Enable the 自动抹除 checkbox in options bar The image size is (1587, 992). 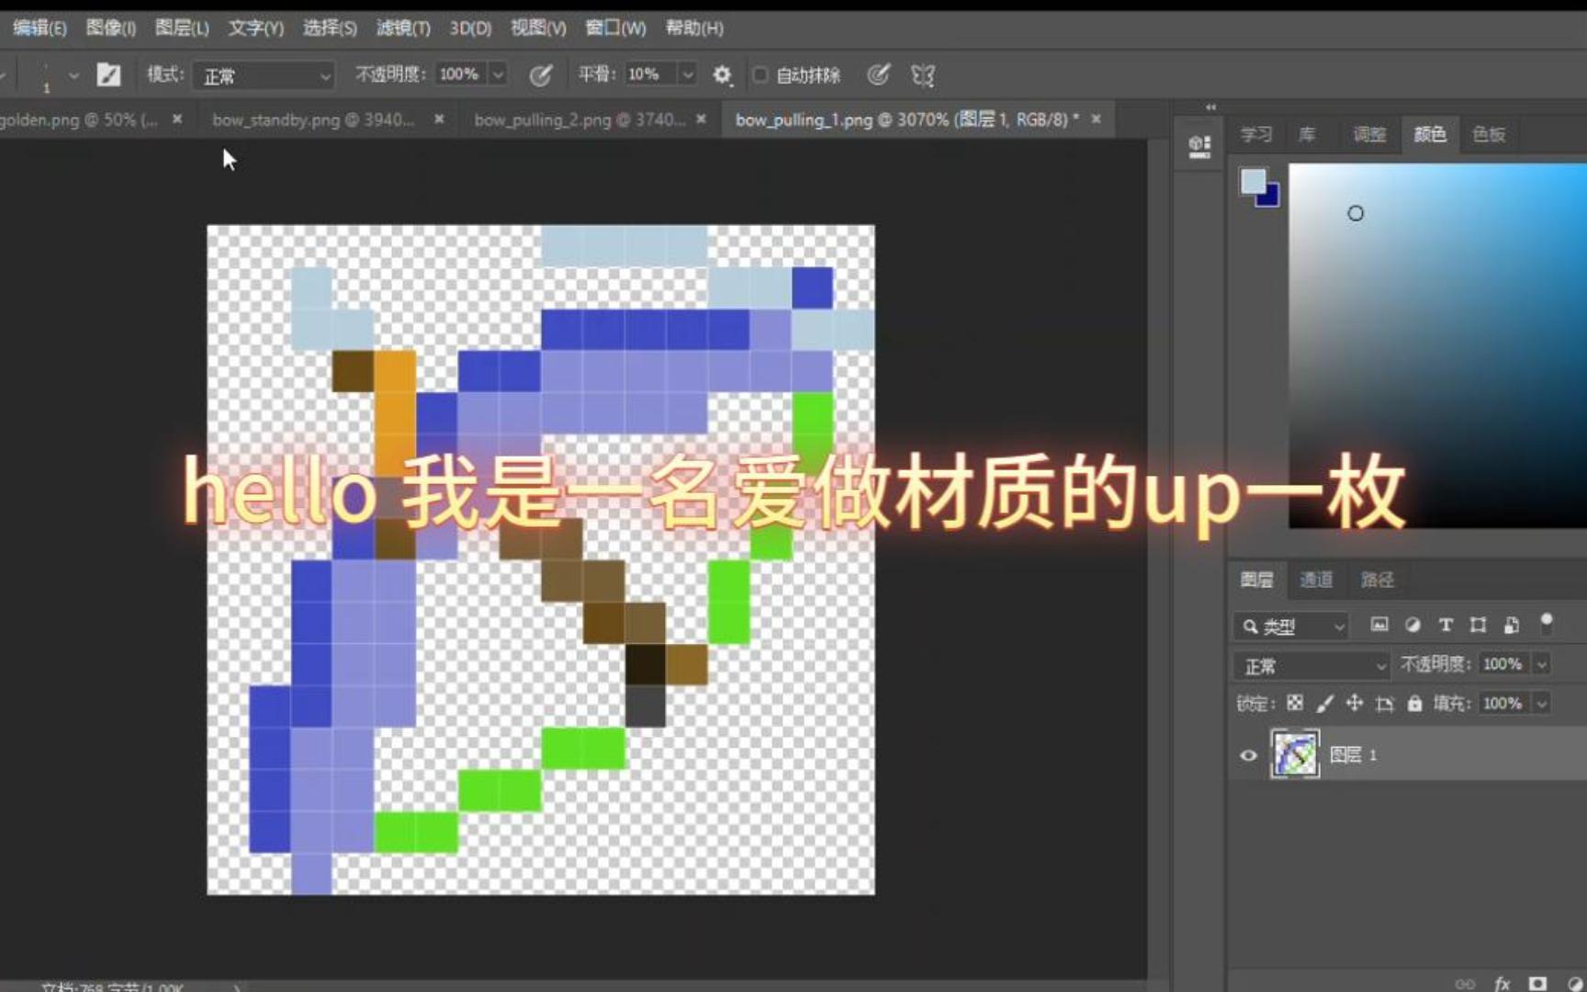point(760,75)
